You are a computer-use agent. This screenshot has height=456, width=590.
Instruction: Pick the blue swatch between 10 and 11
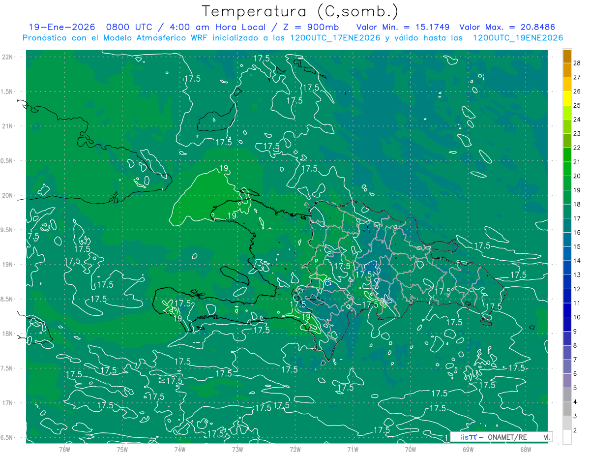[567, 310]
